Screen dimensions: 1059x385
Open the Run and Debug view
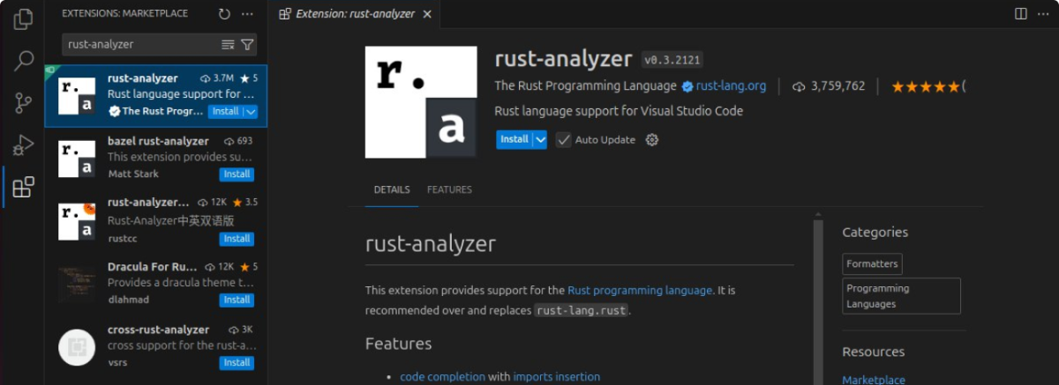24,145
